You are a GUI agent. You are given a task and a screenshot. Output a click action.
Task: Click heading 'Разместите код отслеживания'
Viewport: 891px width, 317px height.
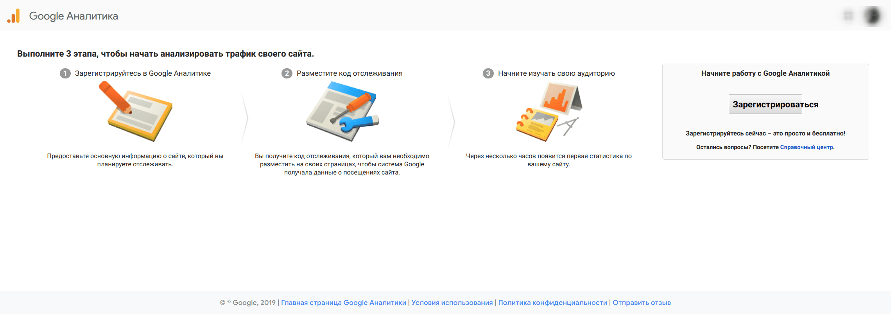(x=350, y=73)
